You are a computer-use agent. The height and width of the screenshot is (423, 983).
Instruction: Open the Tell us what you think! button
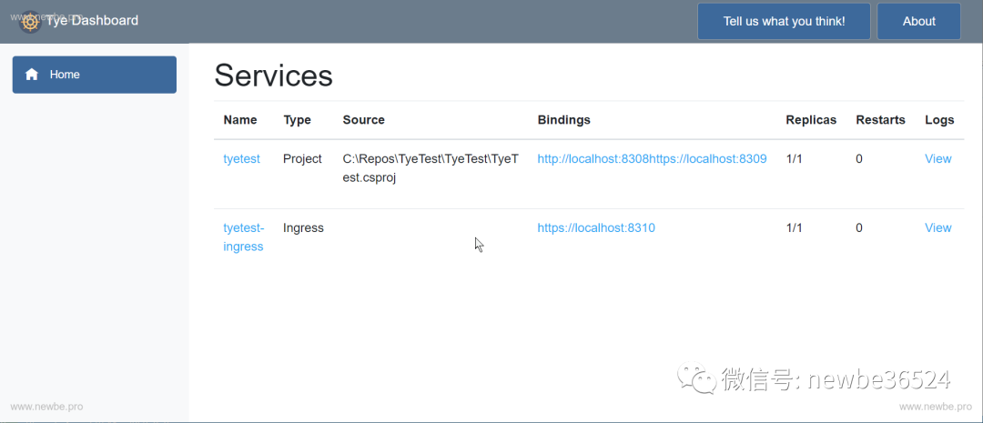784,21
